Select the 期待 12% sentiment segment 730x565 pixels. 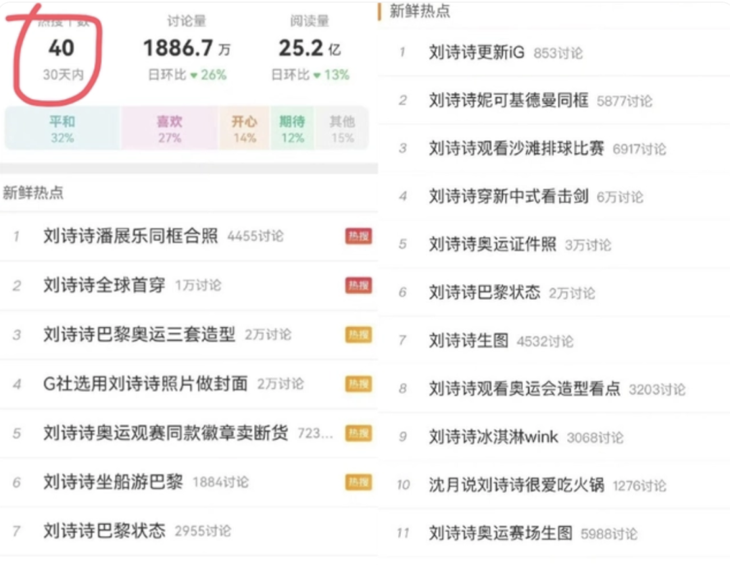click(292, 129)
